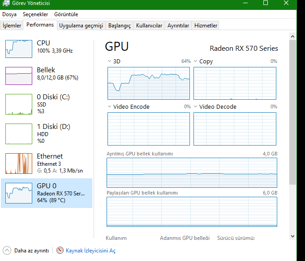Go to the Ayrıntılar tab

tap(178, 26)
